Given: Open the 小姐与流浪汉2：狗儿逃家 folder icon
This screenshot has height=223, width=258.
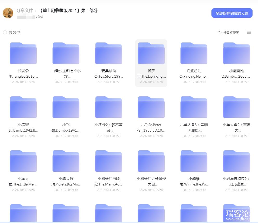Looking at the screenshot, I should point(236,161).
